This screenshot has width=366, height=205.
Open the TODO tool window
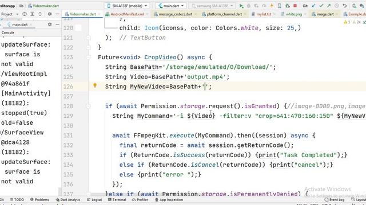pyautogui.click(x=17, y=200)
